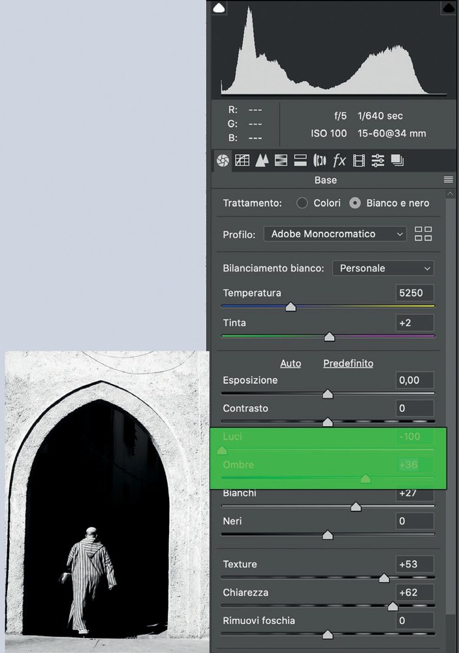This screenshot has height=653, width=459.
Task: Click the Neri value field
Action: click(x=415, y=521)
